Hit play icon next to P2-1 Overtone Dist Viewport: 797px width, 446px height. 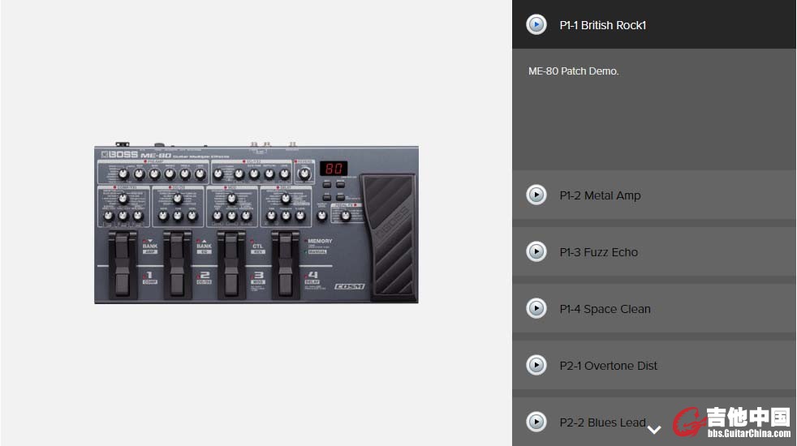536,366
